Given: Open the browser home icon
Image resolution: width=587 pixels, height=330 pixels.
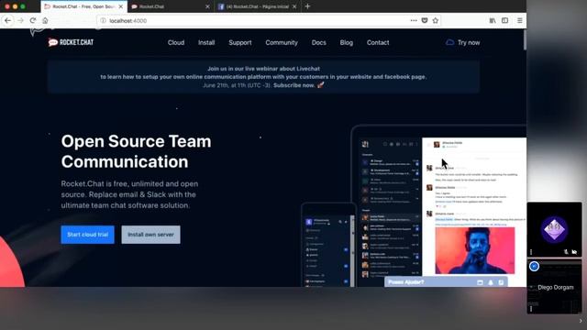Looking at the screenshot, I should click(45, 20).
